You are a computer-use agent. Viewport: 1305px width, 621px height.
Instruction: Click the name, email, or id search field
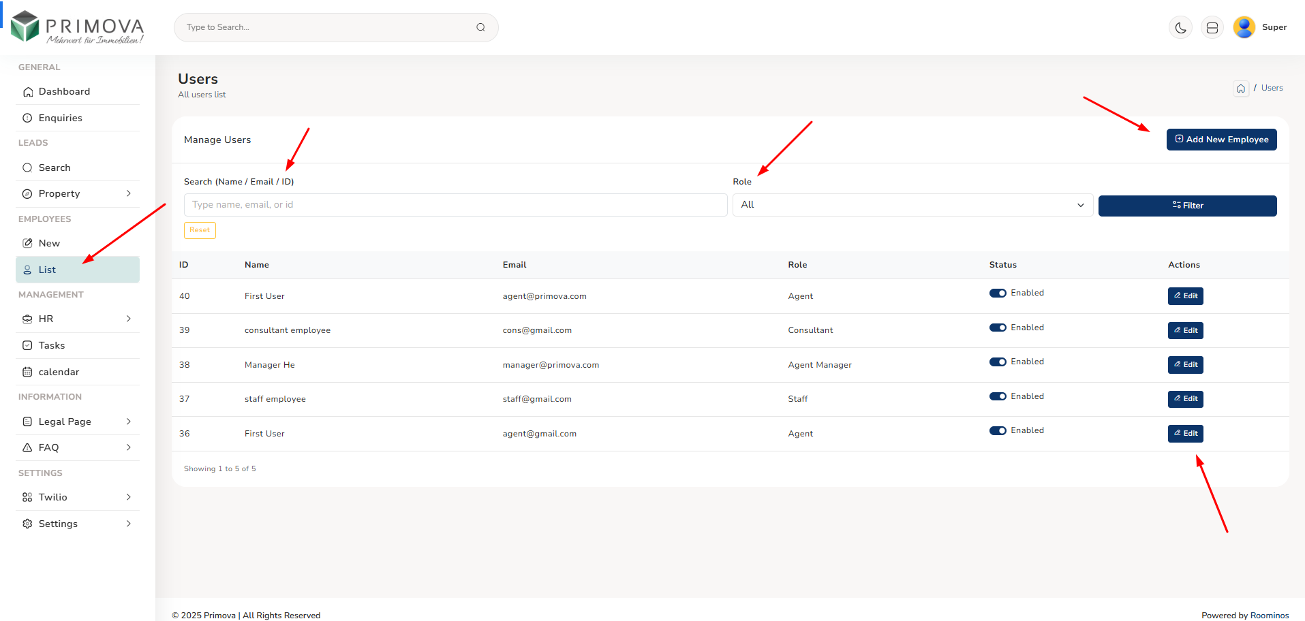455,205
